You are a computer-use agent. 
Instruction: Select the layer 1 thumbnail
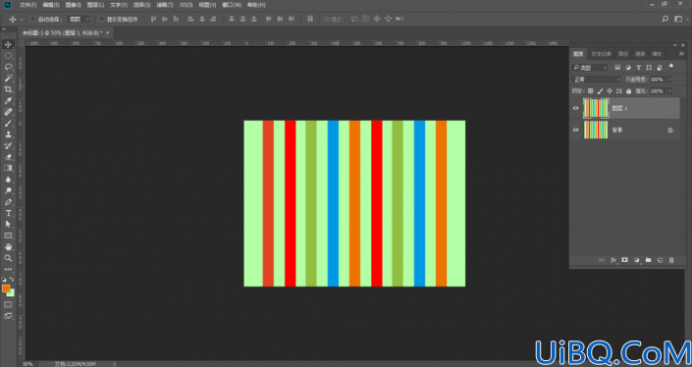[596, 109]
